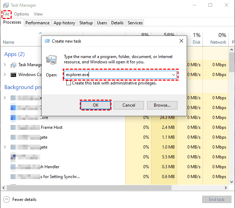Click the 24.3 MB memory value
This screenshot has width=235, height=208.
tap(167, 118)
